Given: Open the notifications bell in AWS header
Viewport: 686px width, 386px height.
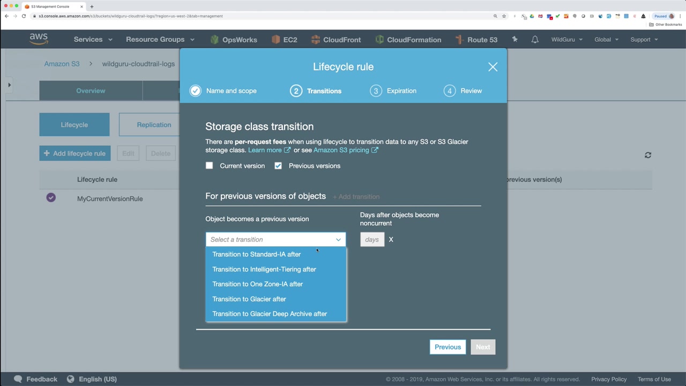Looking at the screenshot, I should coord(535,40).
